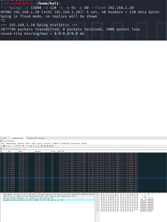Screen dimensions: 167x222
Task: Open the Помощь menu
Action: (x=84, y=143)
